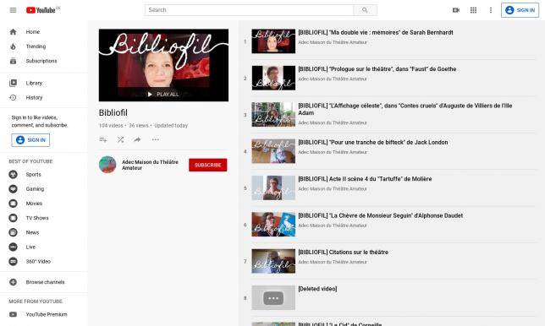This screenshot has width=545, height=326.
Task: Click the Bibliofil playlist title text
Action: point(113,112)
